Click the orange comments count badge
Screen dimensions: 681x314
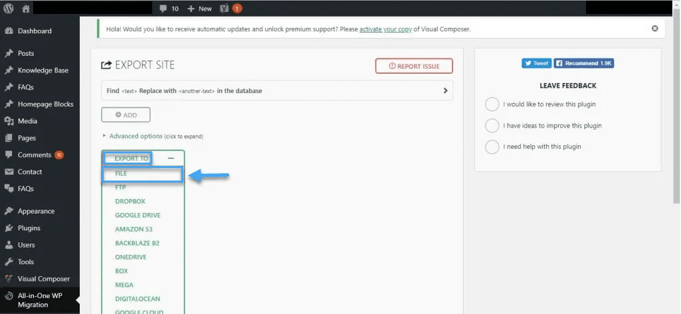59,155
